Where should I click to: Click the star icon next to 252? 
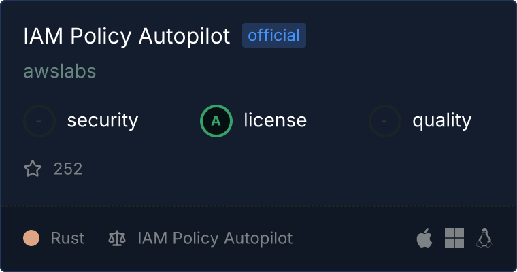[33, 169]
